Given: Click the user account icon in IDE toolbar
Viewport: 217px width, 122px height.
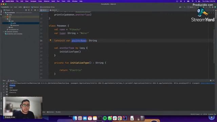Looking at the screenshot, I should pyautogui.click(x=180, y=7).
